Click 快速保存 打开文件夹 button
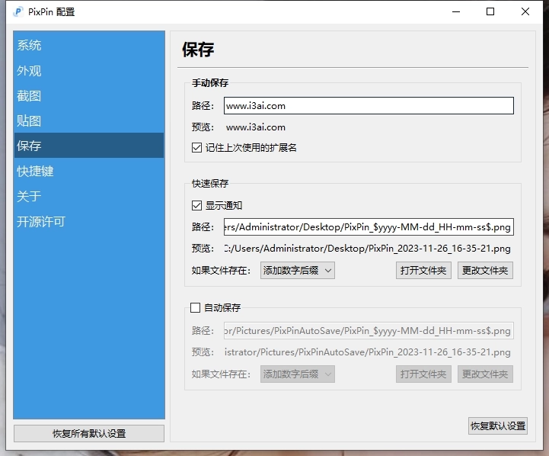The height and width of the screenshot is (456, 549). pos(423,270)
